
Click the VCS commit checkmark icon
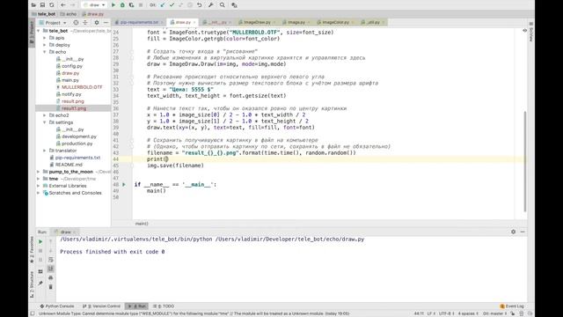pyautogui.click(x=172, y=5)
